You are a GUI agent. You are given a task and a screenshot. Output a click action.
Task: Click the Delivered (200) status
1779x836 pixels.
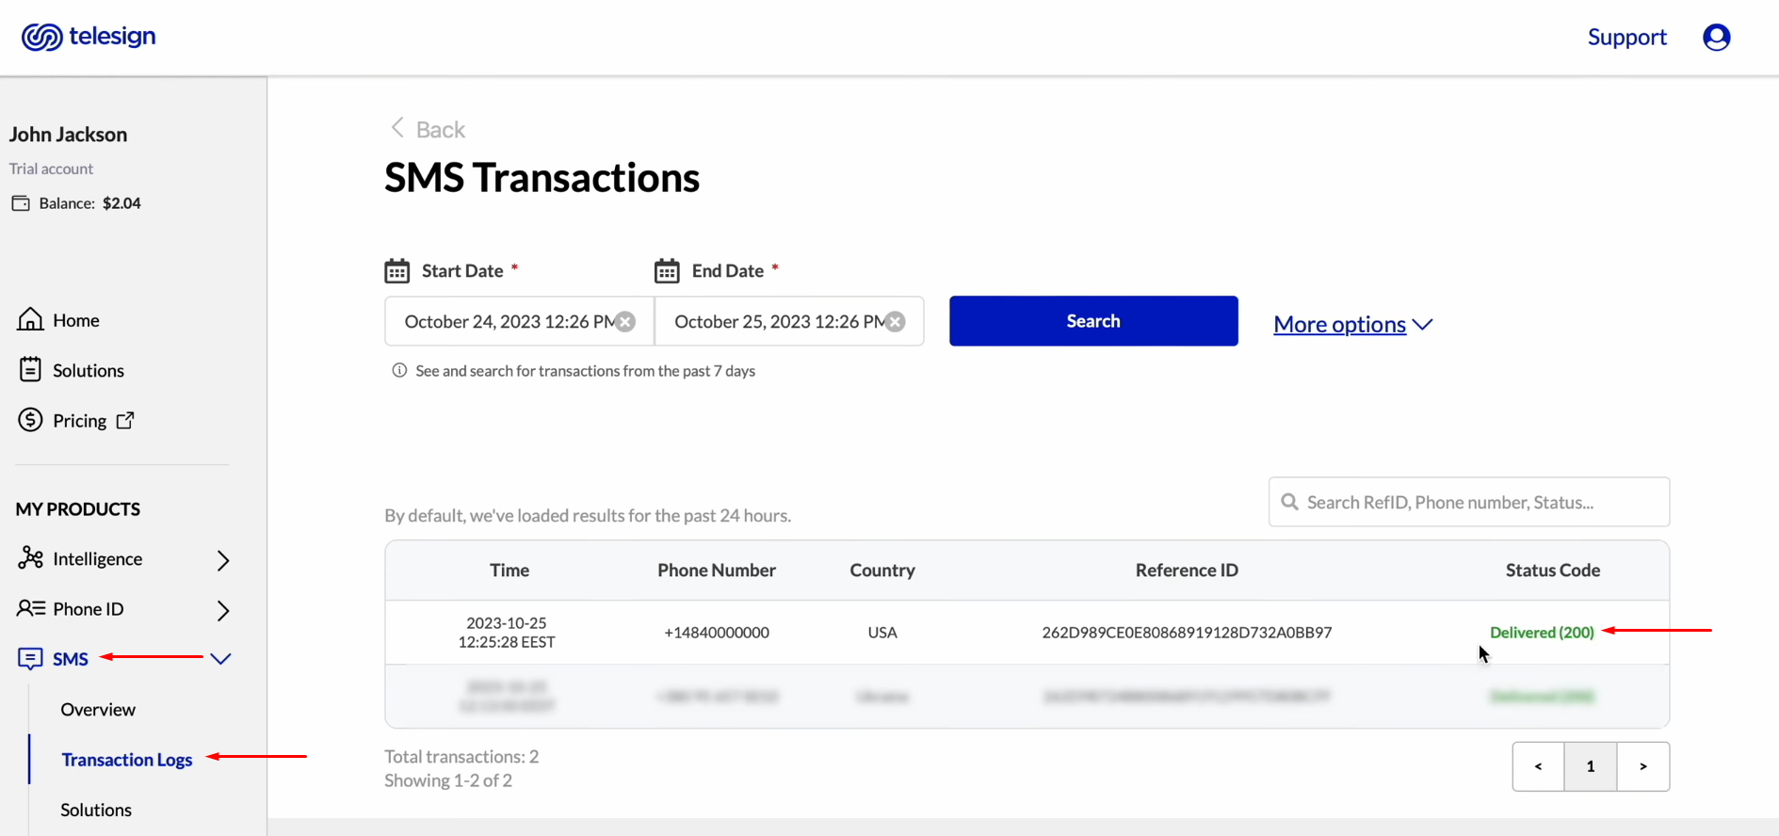click(x=1542, y=633)
